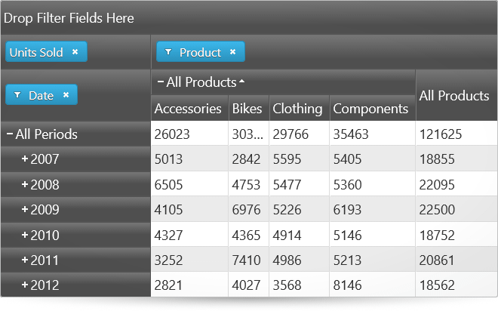Click the Product filter funnel icon

[168, 53]
